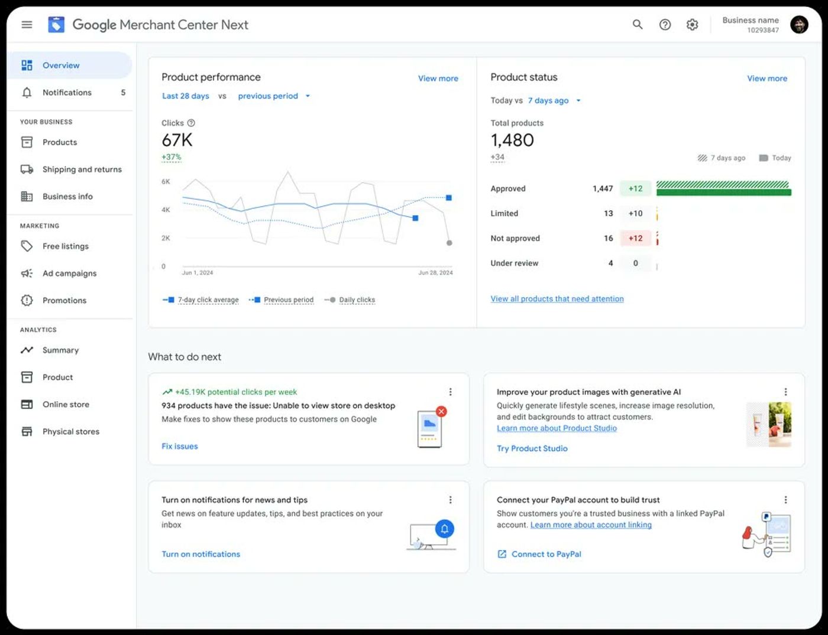The width and height of the screenshot is (828, 635).
Task: Open View all products that need attention
Action: pos(557,299)
